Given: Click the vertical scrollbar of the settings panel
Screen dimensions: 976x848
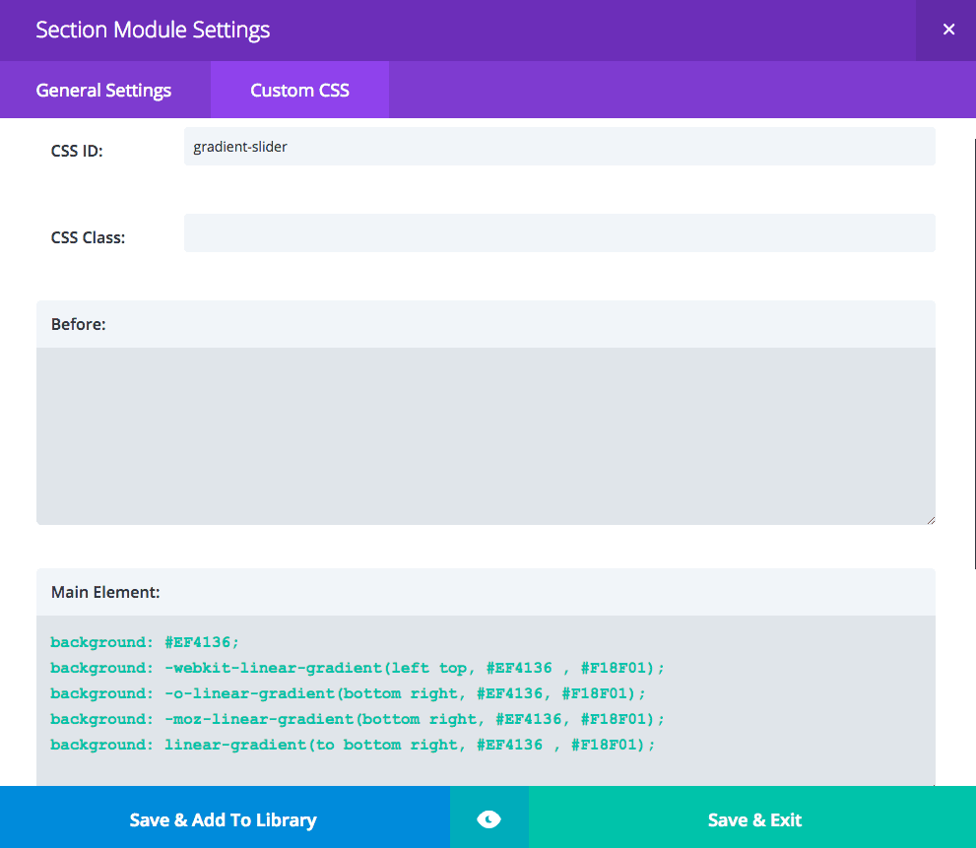Looking at the screenshot, I should 973,295.
